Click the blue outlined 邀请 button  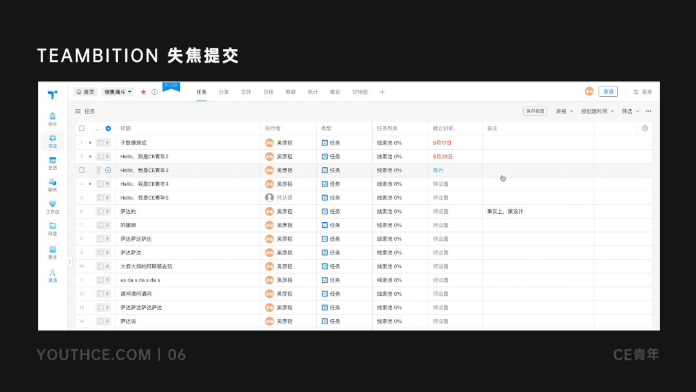click(x=608, y=92)
